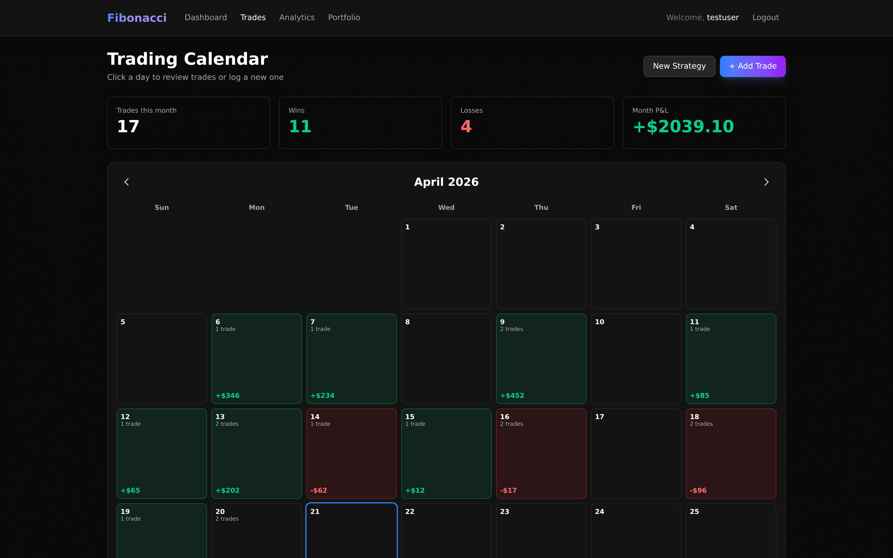Open April 13 day with +$202
This screenshot has height=558, width=893.
[x=256, y=454]
